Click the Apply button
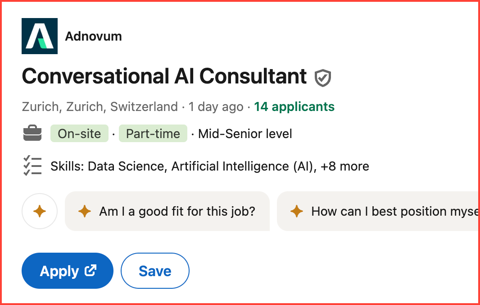480x305 pixels. (67, 270)
